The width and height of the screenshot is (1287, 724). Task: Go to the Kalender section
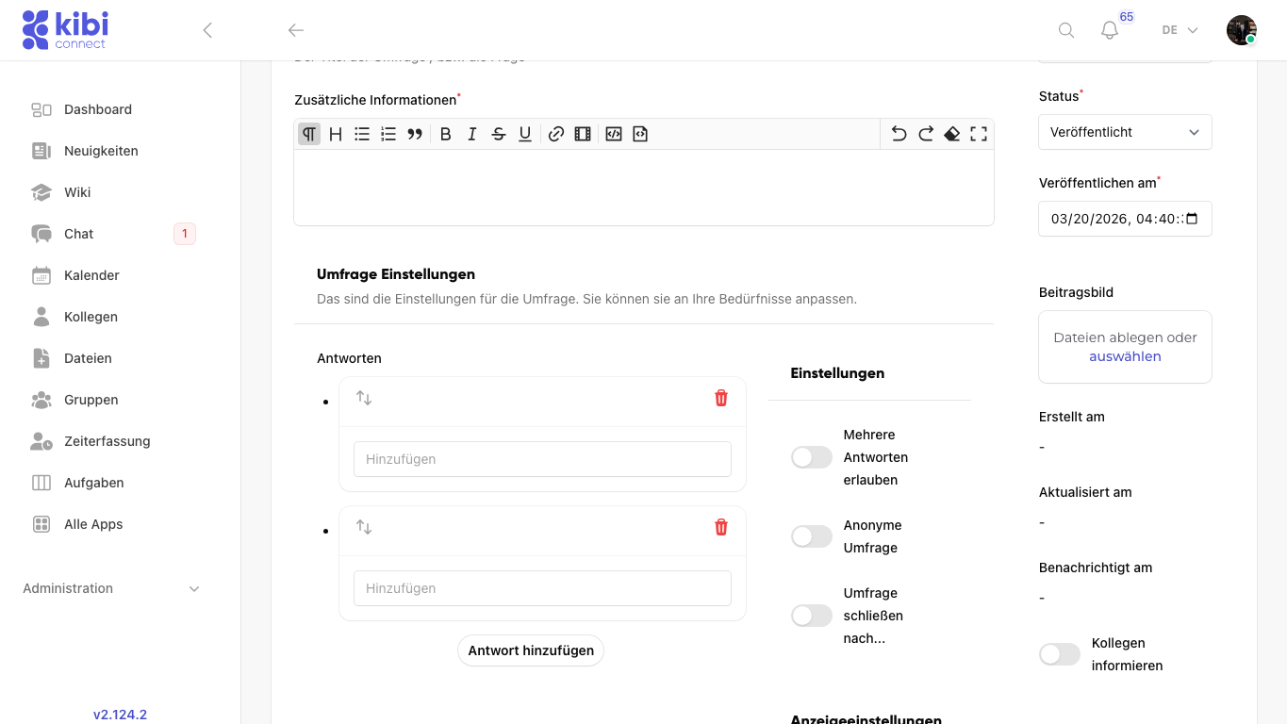tap(91, 274)
